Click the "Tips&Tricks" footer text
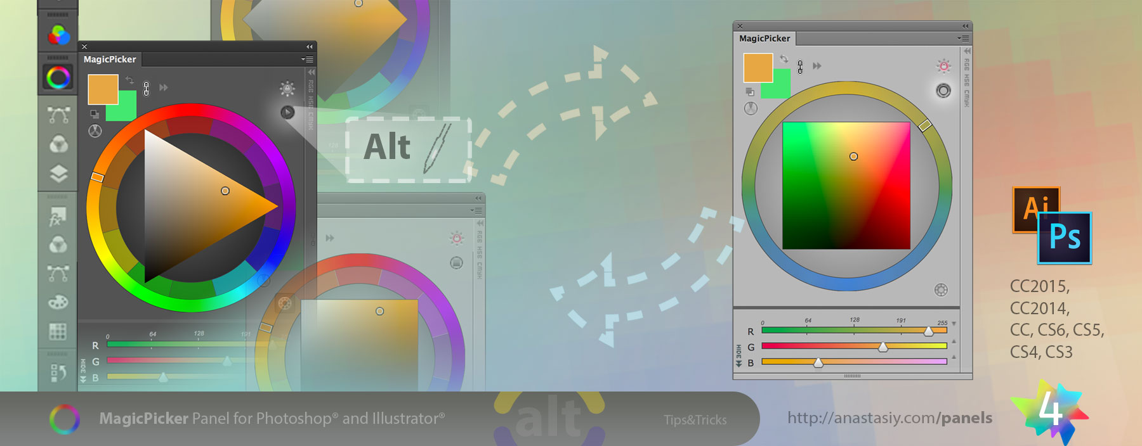The image size is (1142, 446). pos(695,420)
